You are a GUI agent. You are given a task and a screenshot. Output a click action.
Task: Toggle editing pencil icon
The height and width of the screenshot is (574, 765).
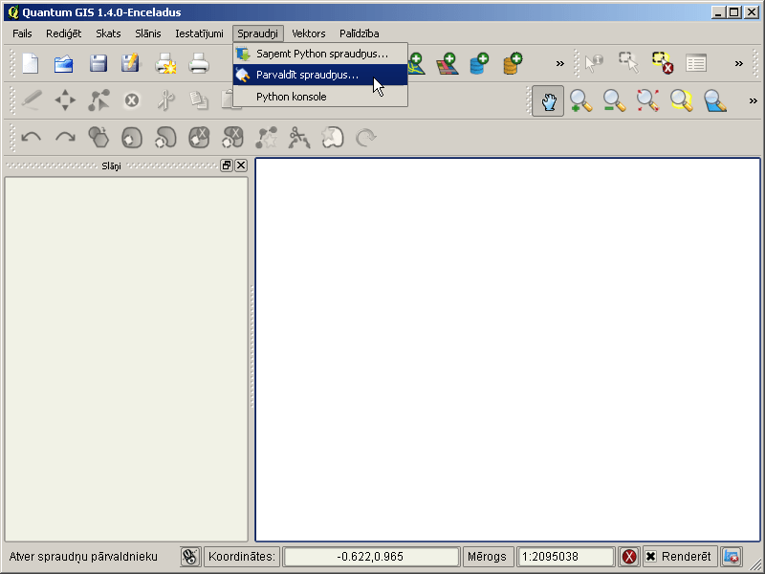click(x=32, y=100)
